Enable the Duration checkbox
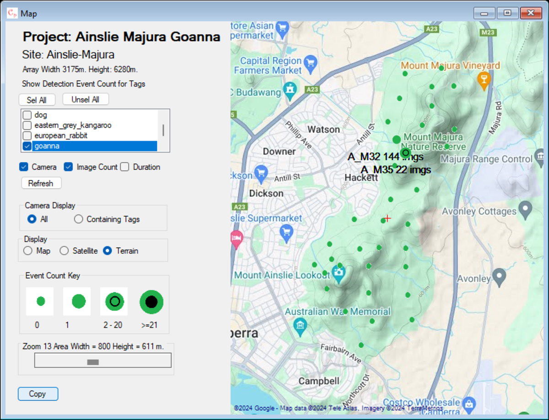Screen dimensions: 549x420 click(x=124, y=167)
